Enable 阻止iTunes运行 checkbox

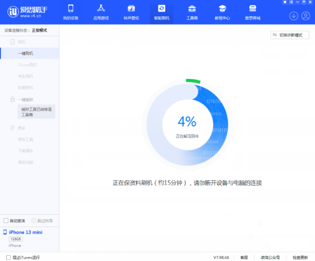[x=8, y=257]
